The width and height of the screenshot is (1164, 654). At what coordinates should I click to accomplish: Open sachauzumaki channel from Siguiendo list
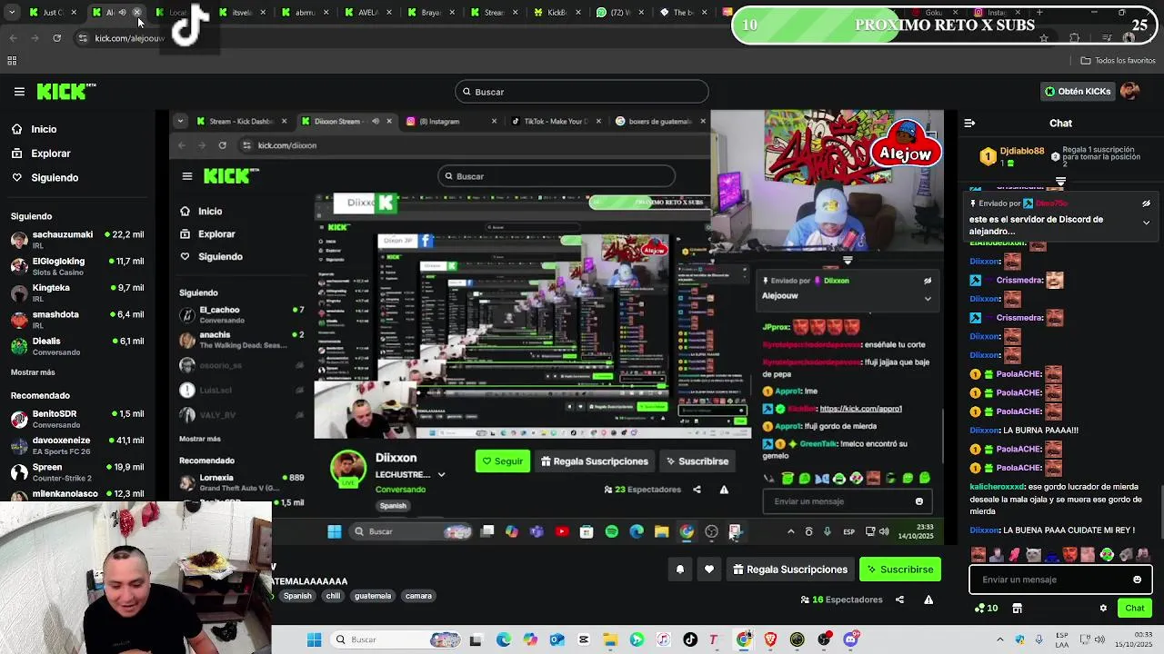(x=77, y=239)
